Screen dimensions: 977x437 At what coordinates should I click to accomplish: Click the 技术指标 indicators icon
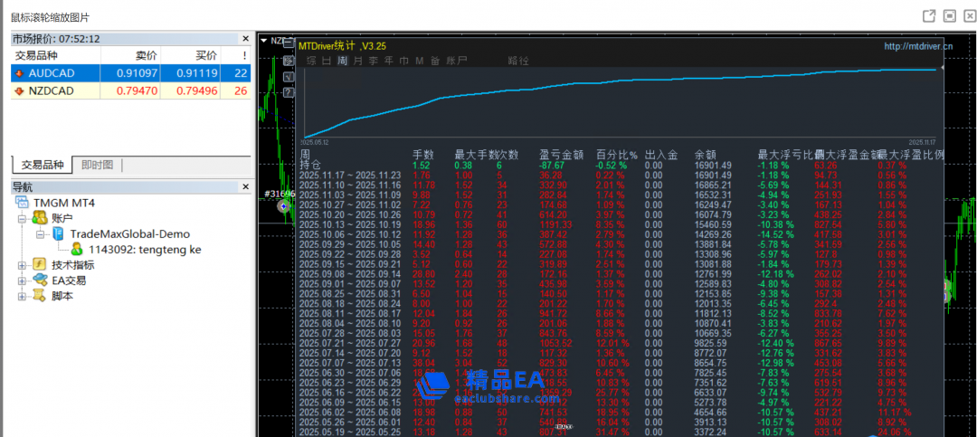coord(40,265)
